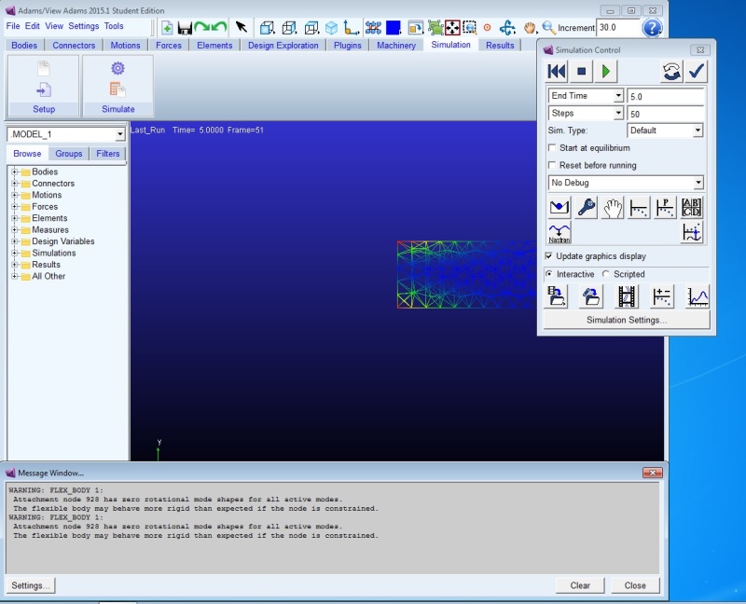Select the zoom window icon with dashed box
Viewport: 746px width, 604px height.
coord(470,28)
